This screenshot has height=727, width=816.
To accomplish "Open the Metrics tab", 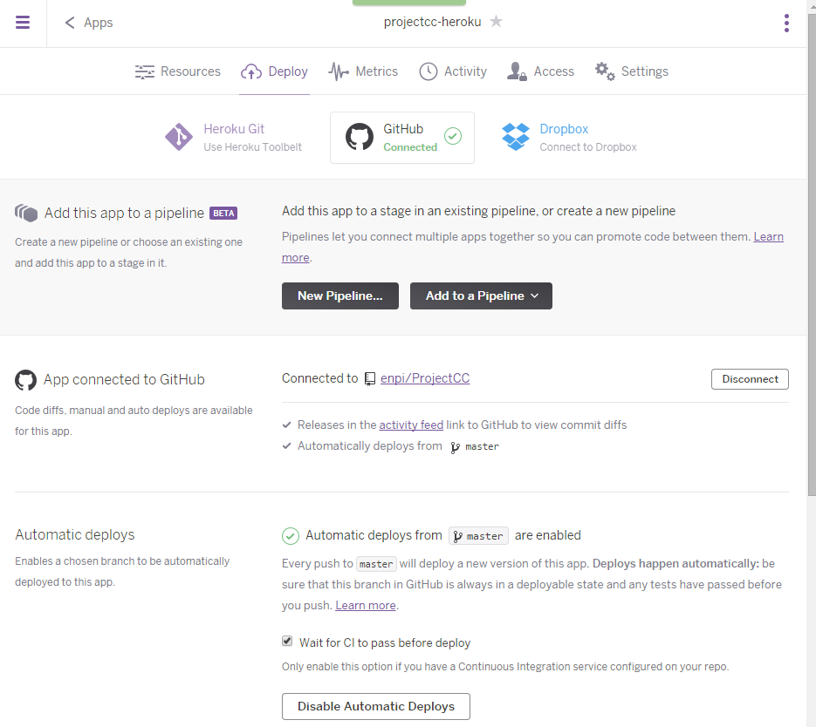I will coord(363,71).
